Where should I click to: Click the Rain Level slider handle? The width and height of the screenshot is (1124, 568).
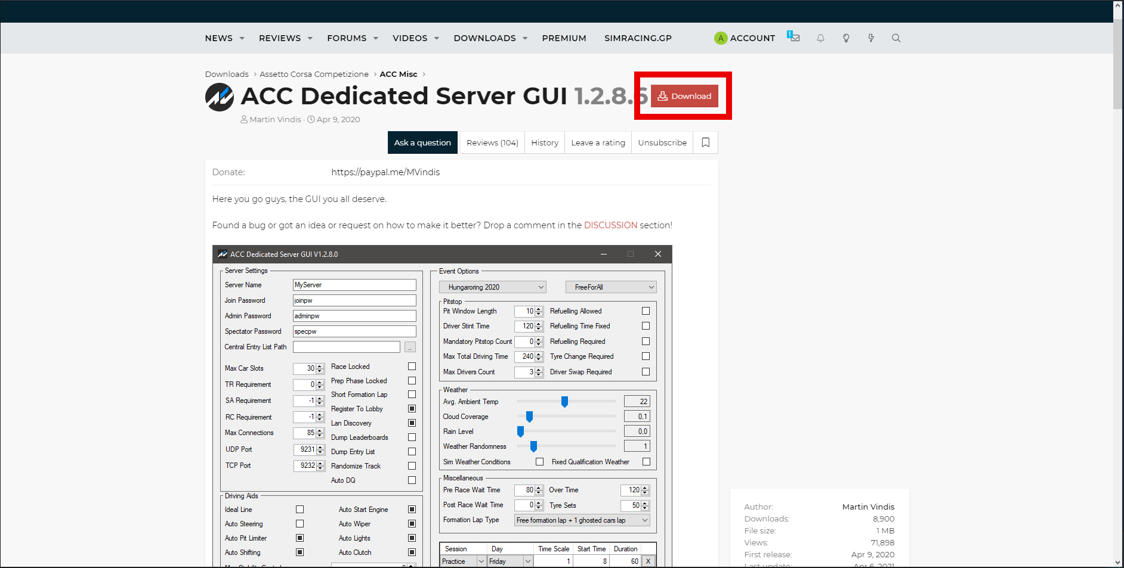(520, 432)
